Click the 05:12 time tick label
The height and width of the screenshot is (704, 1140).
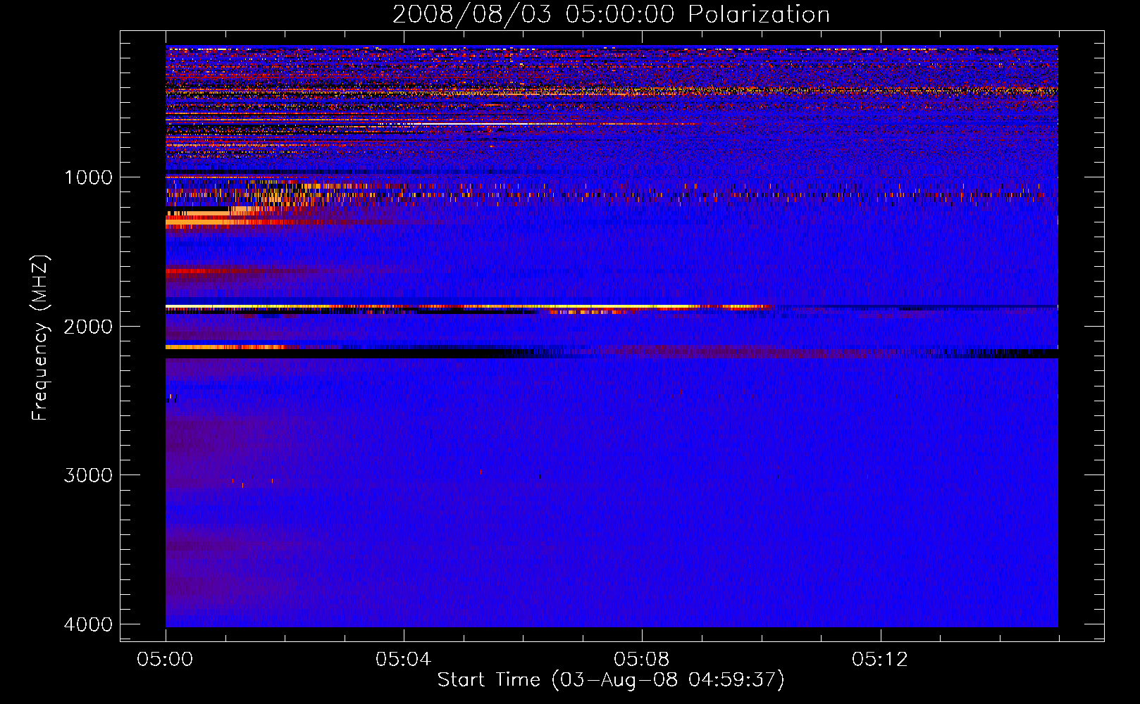point(880,660)
